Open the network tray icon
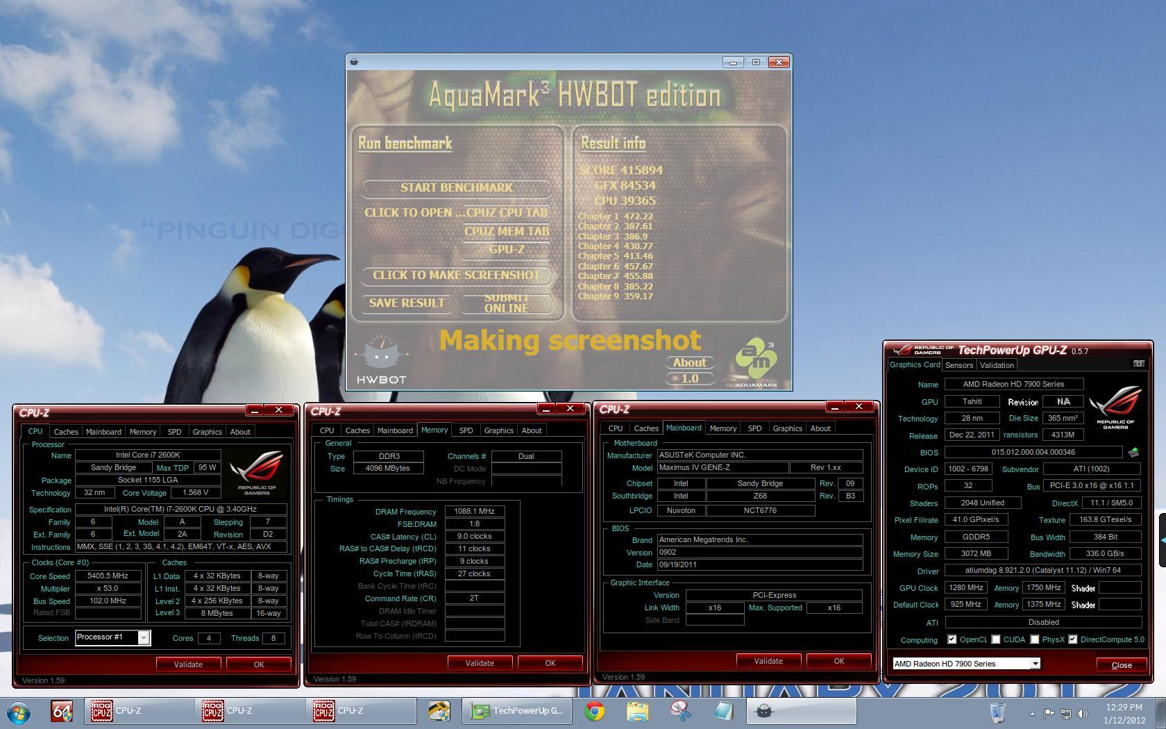 (x=1065, y=713)
